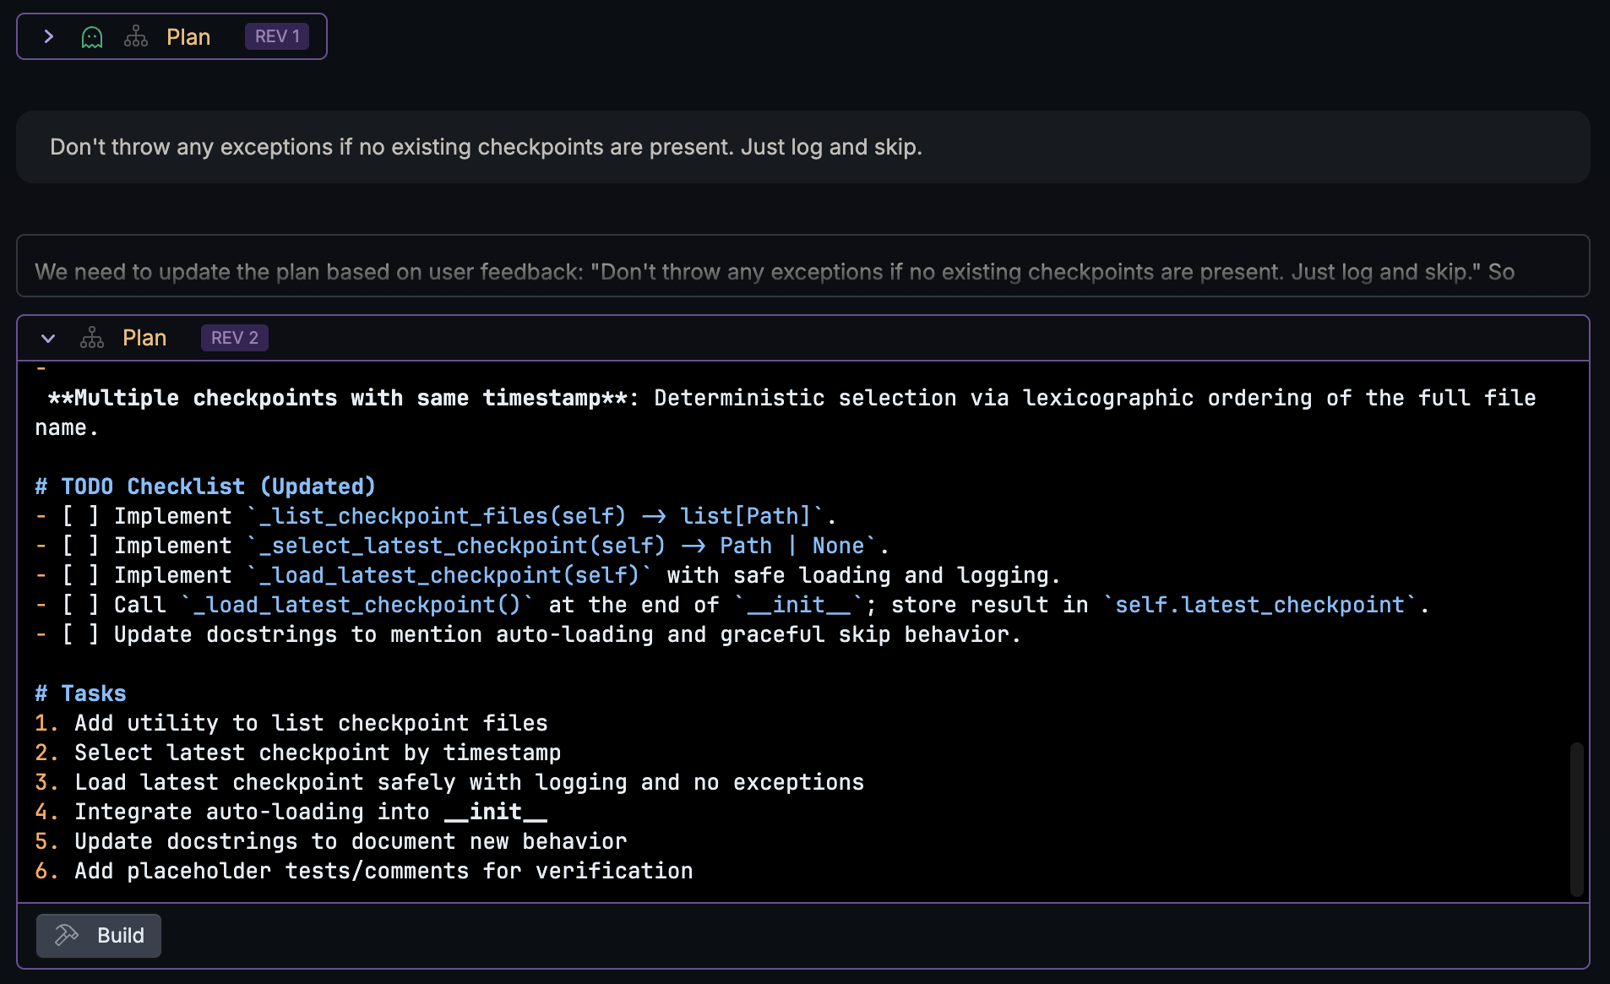Click the Plan title of the REV 1 panel
Screen dimensions: 1610x984
pyautogui.click(x=188, y=36)
